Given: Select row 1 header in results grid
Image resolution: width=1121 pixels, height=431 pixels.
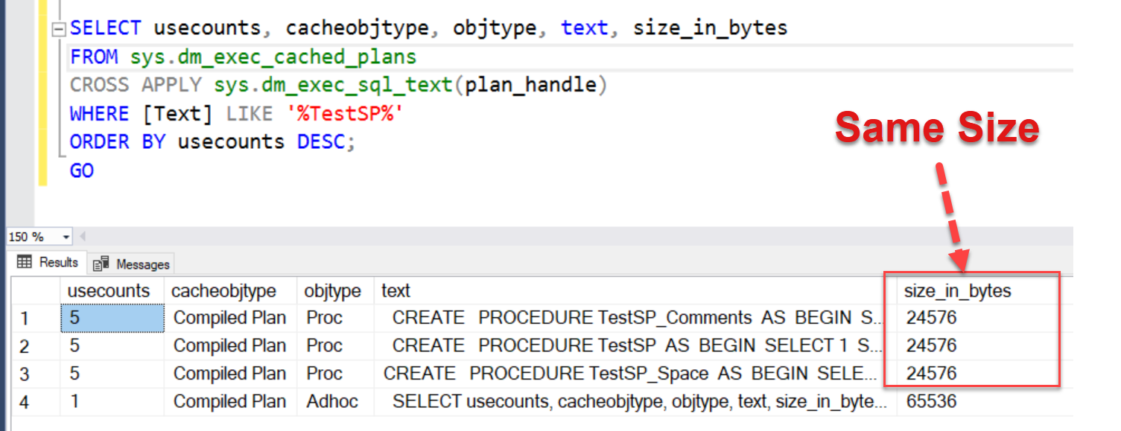Looking at the screenshot, I should [x=36, y=319].
